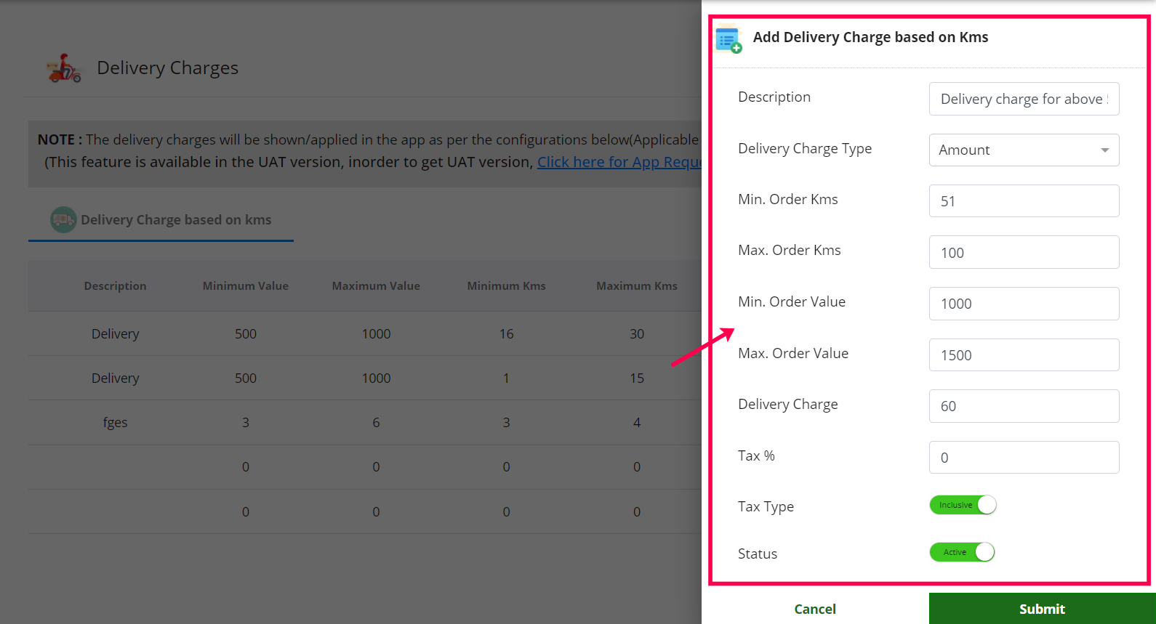Click the Max. Order Value input
1156x624 pixels.
pyautogui.click(x=1023, y=354)
